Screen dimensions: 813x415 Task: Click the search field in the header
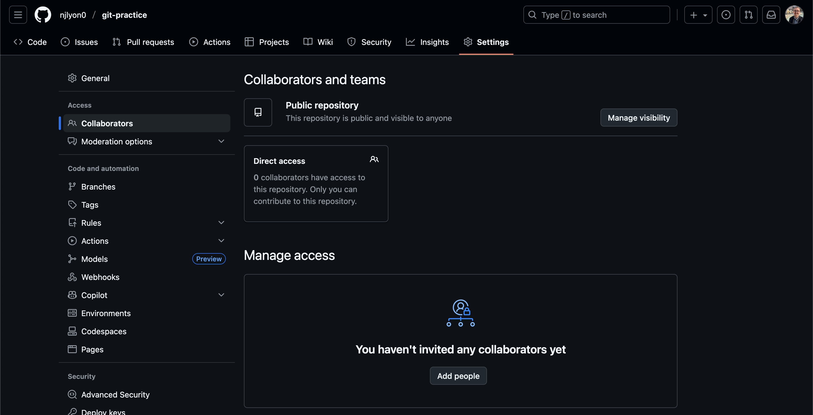point(596,14)
